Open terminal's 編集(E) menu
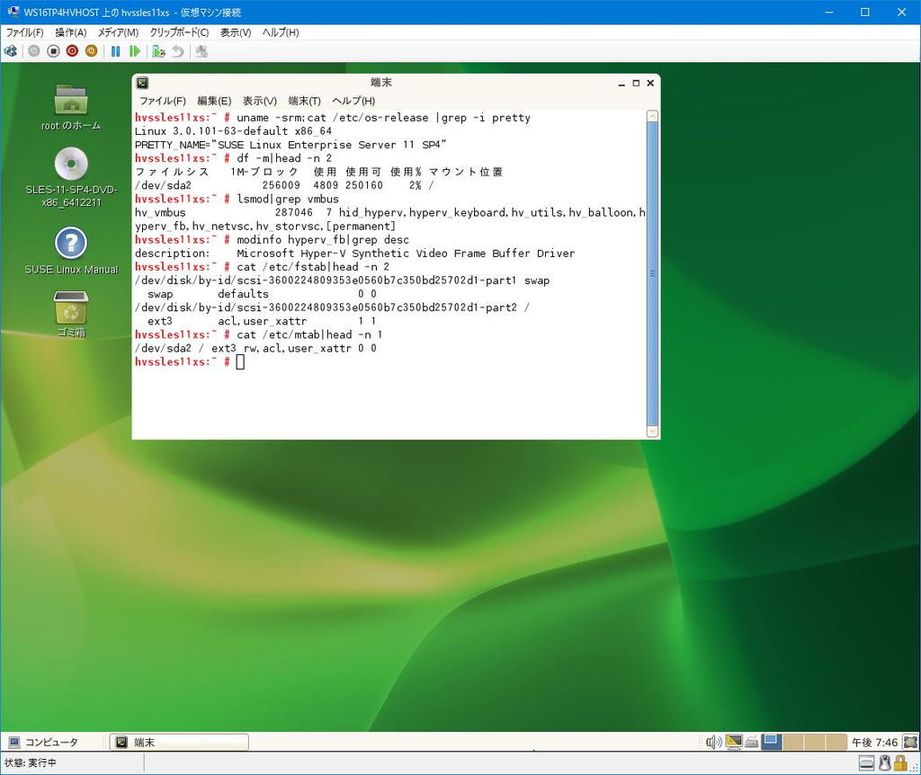 (x=214, y=101)
